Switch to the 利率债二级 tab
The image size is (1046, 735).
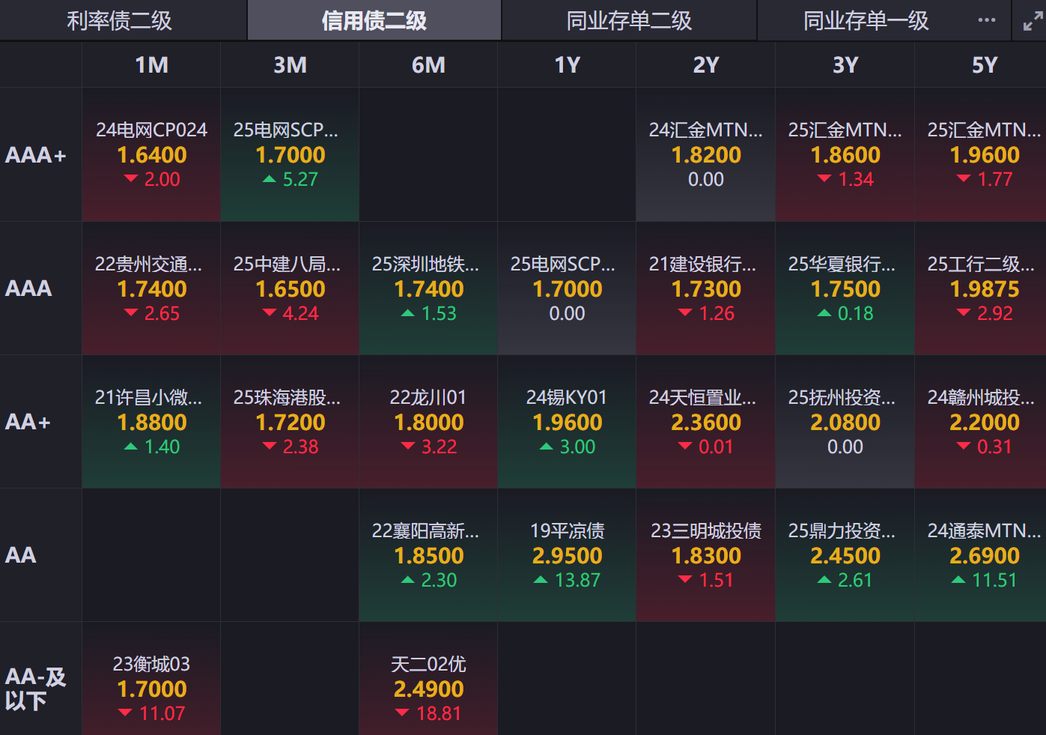click(x=120, y=20)
